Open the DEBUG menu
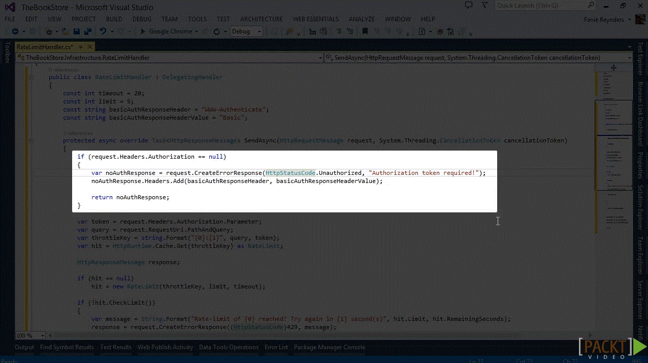Image resolution: width=648 pixels, height=363 pixels. tap(142, 19)
